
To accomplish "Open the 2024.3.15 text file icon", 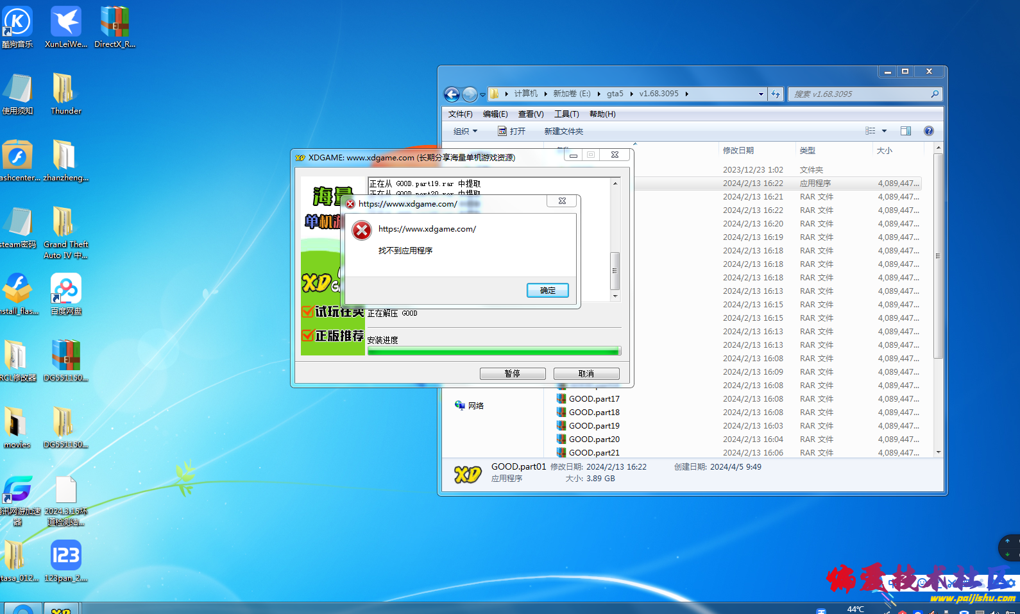I will (x=66, y=500).
